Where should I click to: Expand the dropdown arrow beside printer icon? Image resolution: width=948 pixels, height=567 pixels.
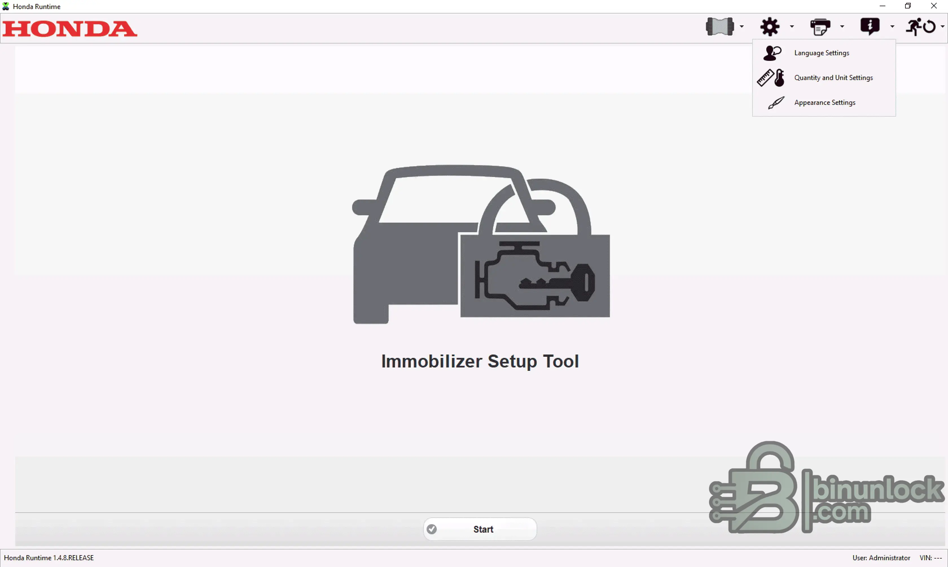(842, 27)
